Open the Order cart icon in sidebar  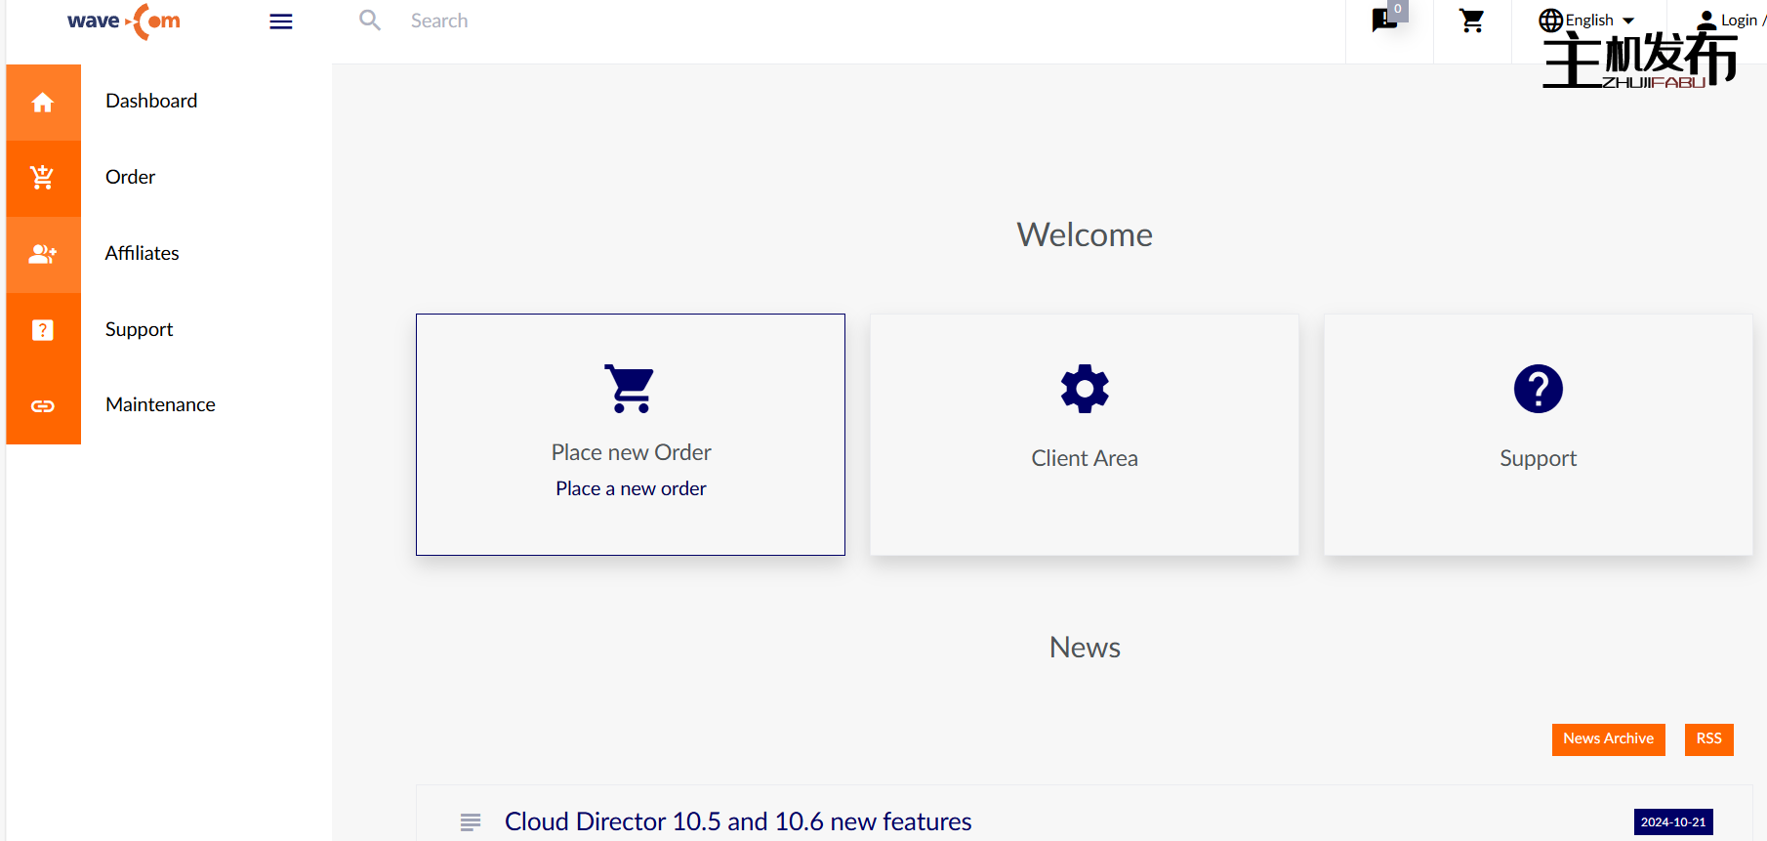click(x=43, y=178)
